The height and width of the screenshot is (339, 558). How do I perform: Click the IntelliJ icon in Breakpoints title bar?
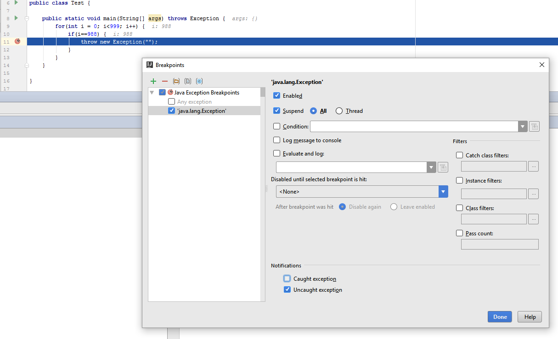(x=149, y=65)
